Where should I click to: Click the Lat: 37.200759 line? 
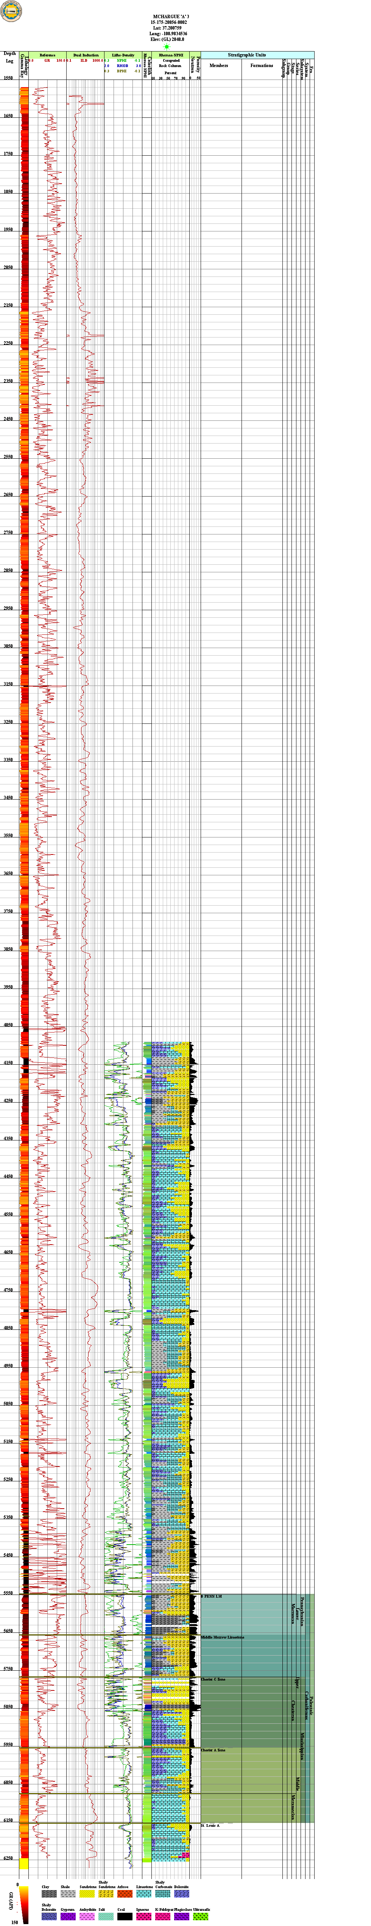[169, 28]
